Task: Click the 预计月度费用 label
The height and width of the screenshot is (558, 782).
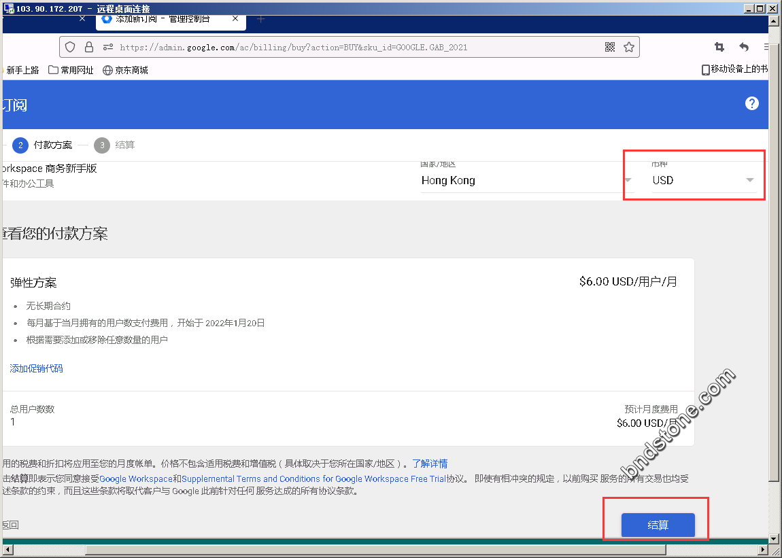Action: 651,409
